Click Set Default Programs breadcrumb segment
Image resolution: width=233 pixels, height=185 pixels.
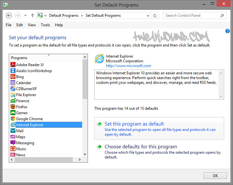point(103,15)
